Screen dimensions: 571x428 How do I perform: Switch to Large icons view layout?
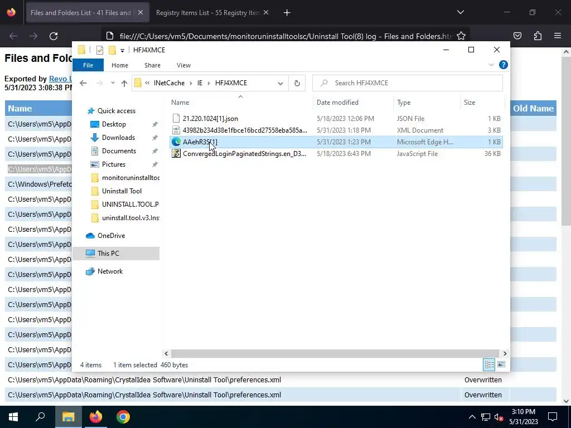[x=501, y=364]
